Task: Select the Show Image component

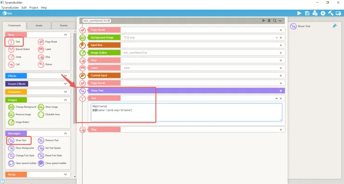Action: point(48,107)
